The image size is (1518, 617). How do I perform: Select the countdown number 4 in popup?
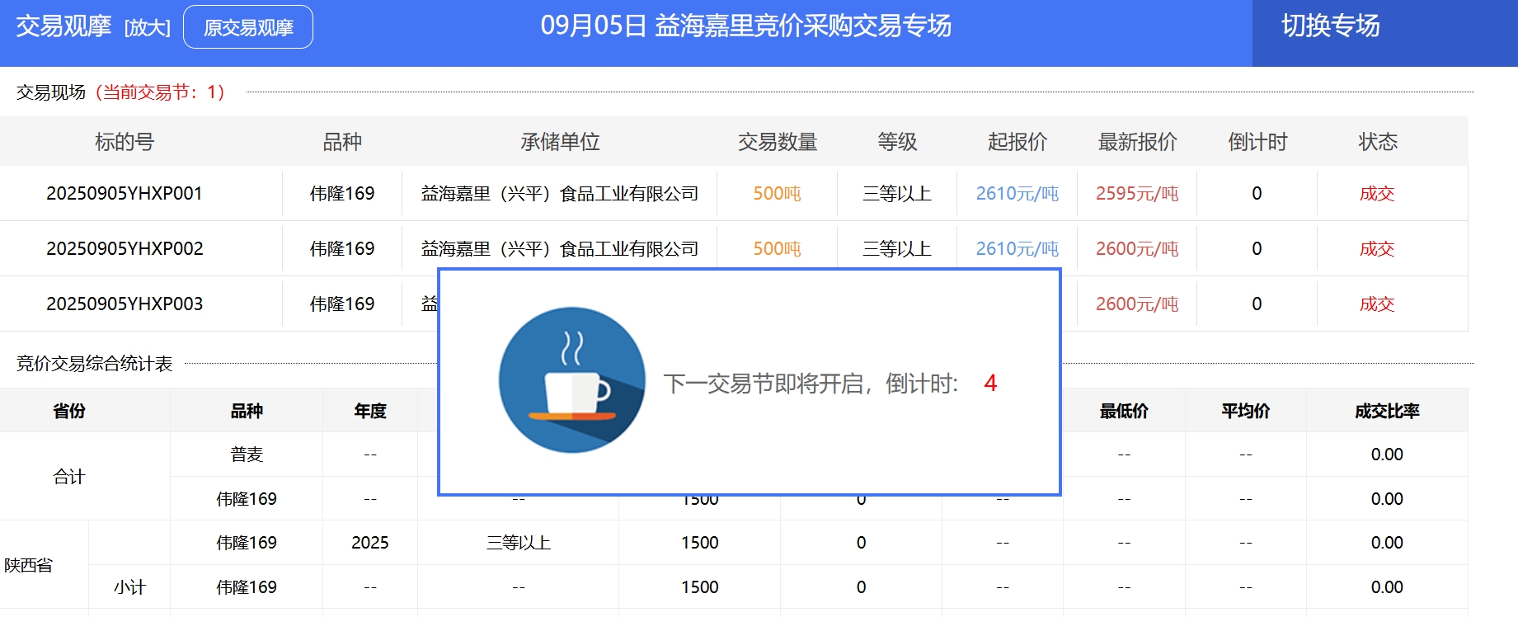(x=990, y=384)
